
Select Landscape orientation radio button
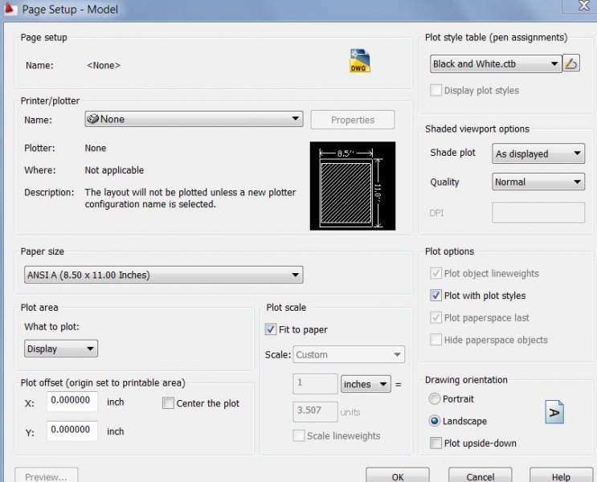[x=435, y=421]
